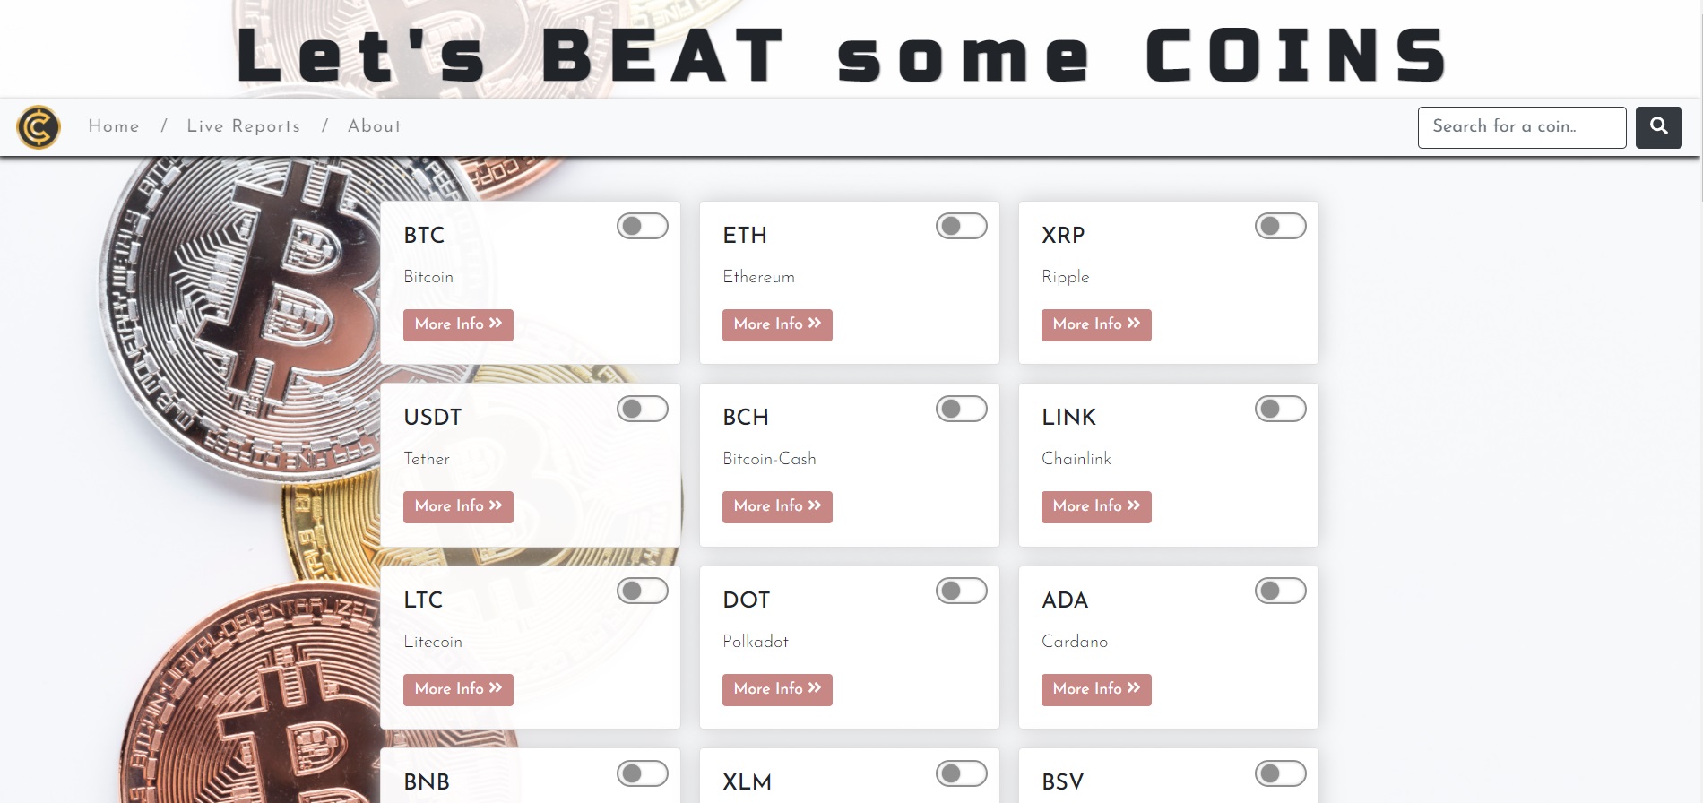Expand More Info for Ethereum

777,324
